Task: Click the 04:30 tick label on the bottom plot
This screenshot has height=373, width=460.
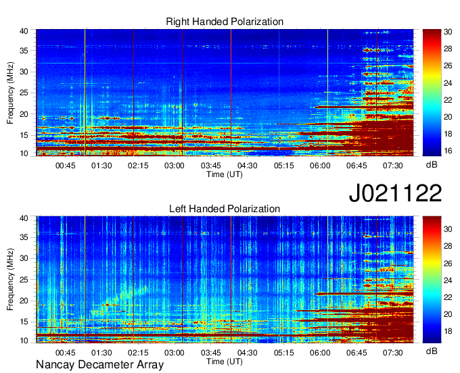Action: click(x=248, y=353)
